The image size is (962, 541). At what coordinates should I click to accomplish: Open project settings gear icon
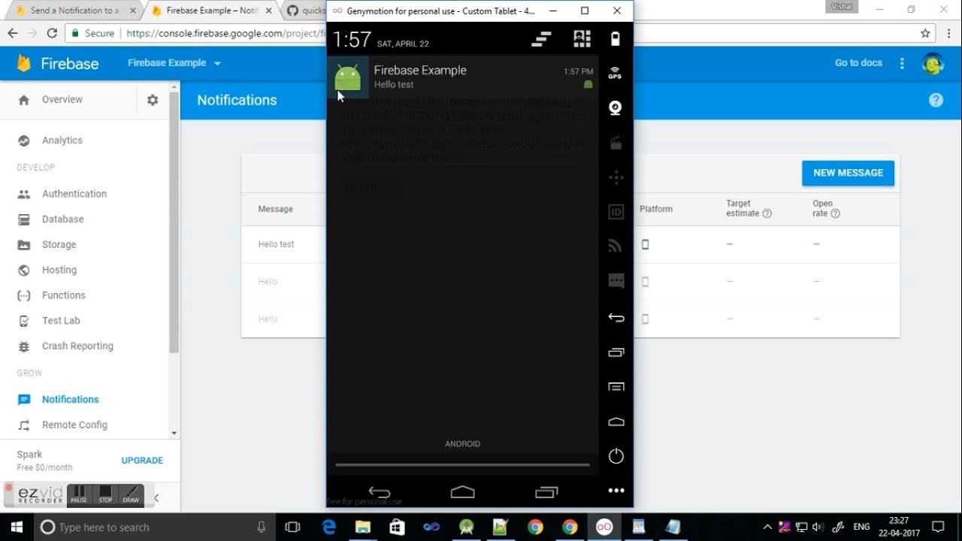[x=153, y=100]
